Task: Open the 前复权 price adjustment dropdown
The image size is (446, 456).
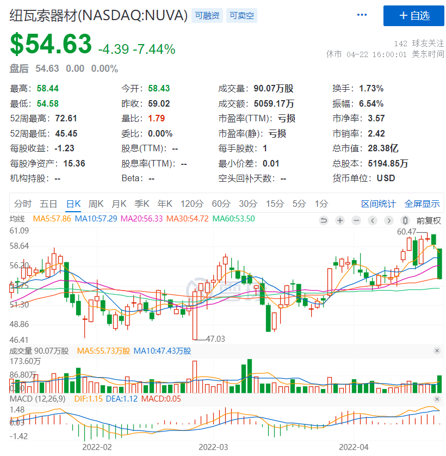Action: click(x=429, y=221)
